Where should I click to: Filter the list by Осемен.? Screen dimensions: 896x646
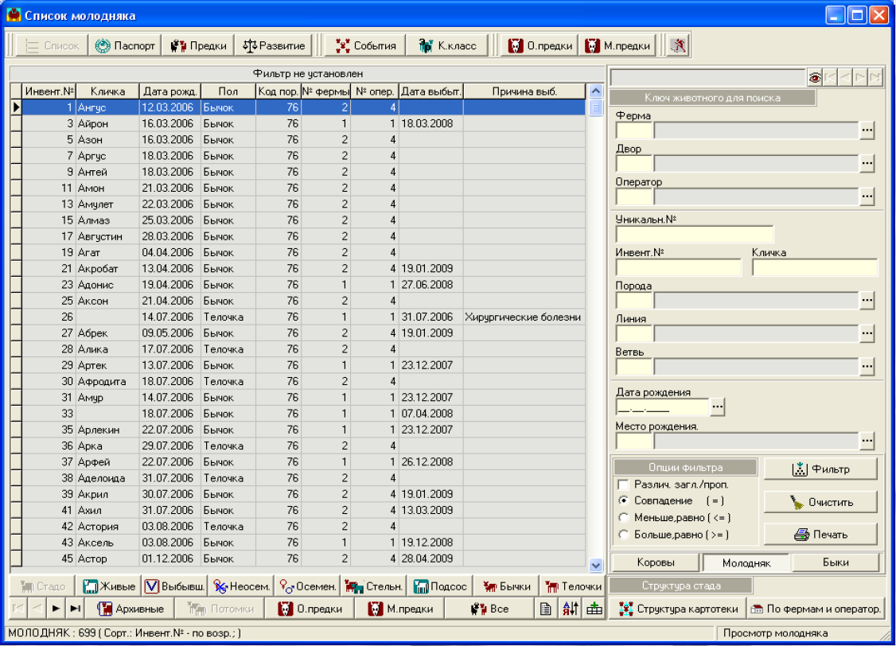[x=307, y=586]
